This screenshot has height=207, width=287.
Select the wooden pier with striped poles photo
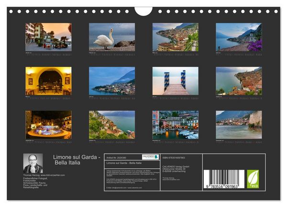pos(176,81)
